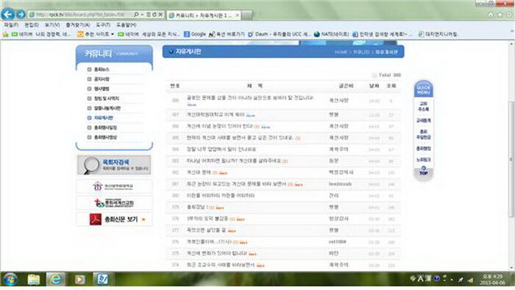Go back with the browser Back arrow
The width and height of the screenshot is (515, 290).
[x=8, y=14]
